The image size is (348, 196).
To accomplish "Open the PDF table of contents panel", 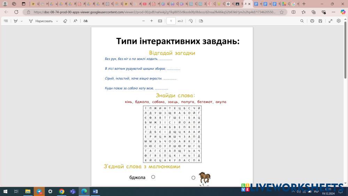I will [x=6, y=21].
